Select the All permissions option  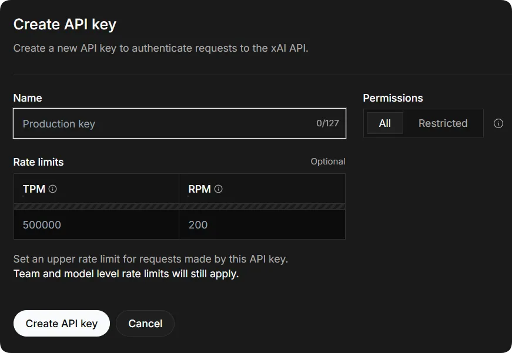(x=385, y=123)
